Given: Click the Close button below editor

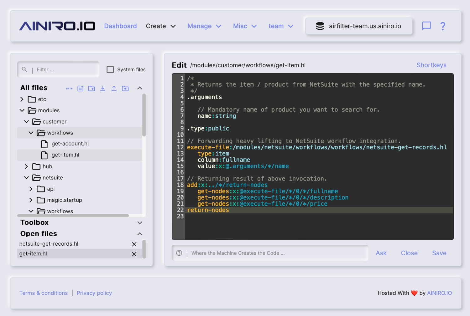Looking at the screenshot, I should (409, 253).
